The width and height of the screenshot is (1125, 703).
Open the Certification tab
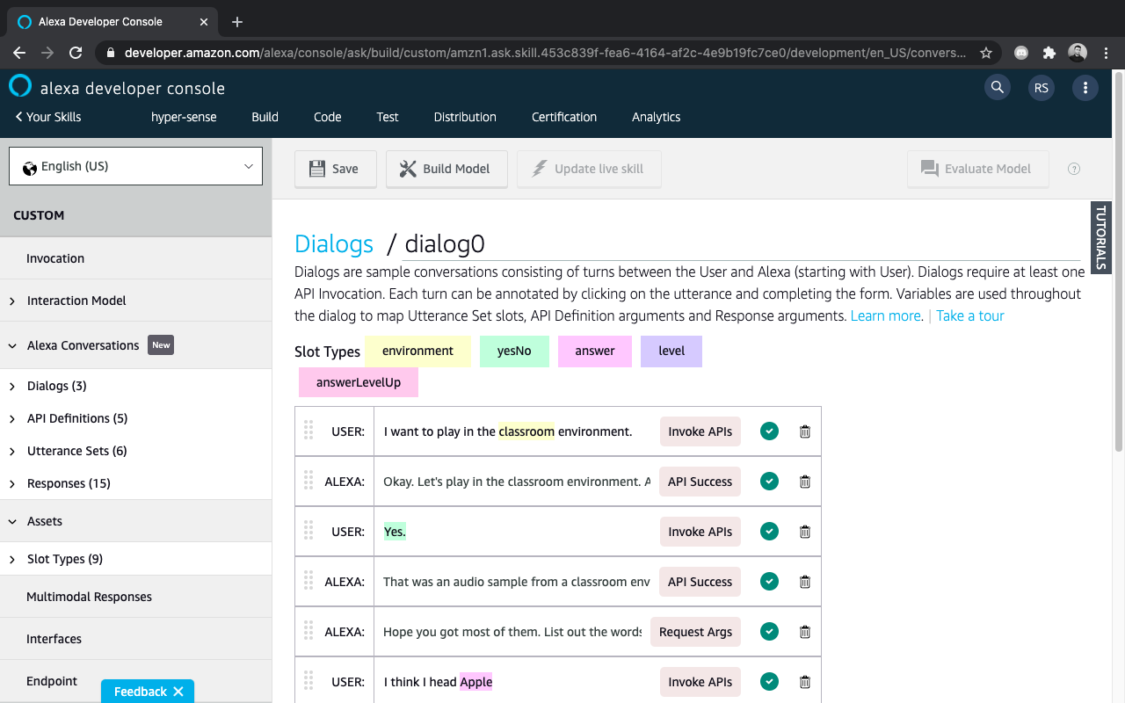coord(564,117)
